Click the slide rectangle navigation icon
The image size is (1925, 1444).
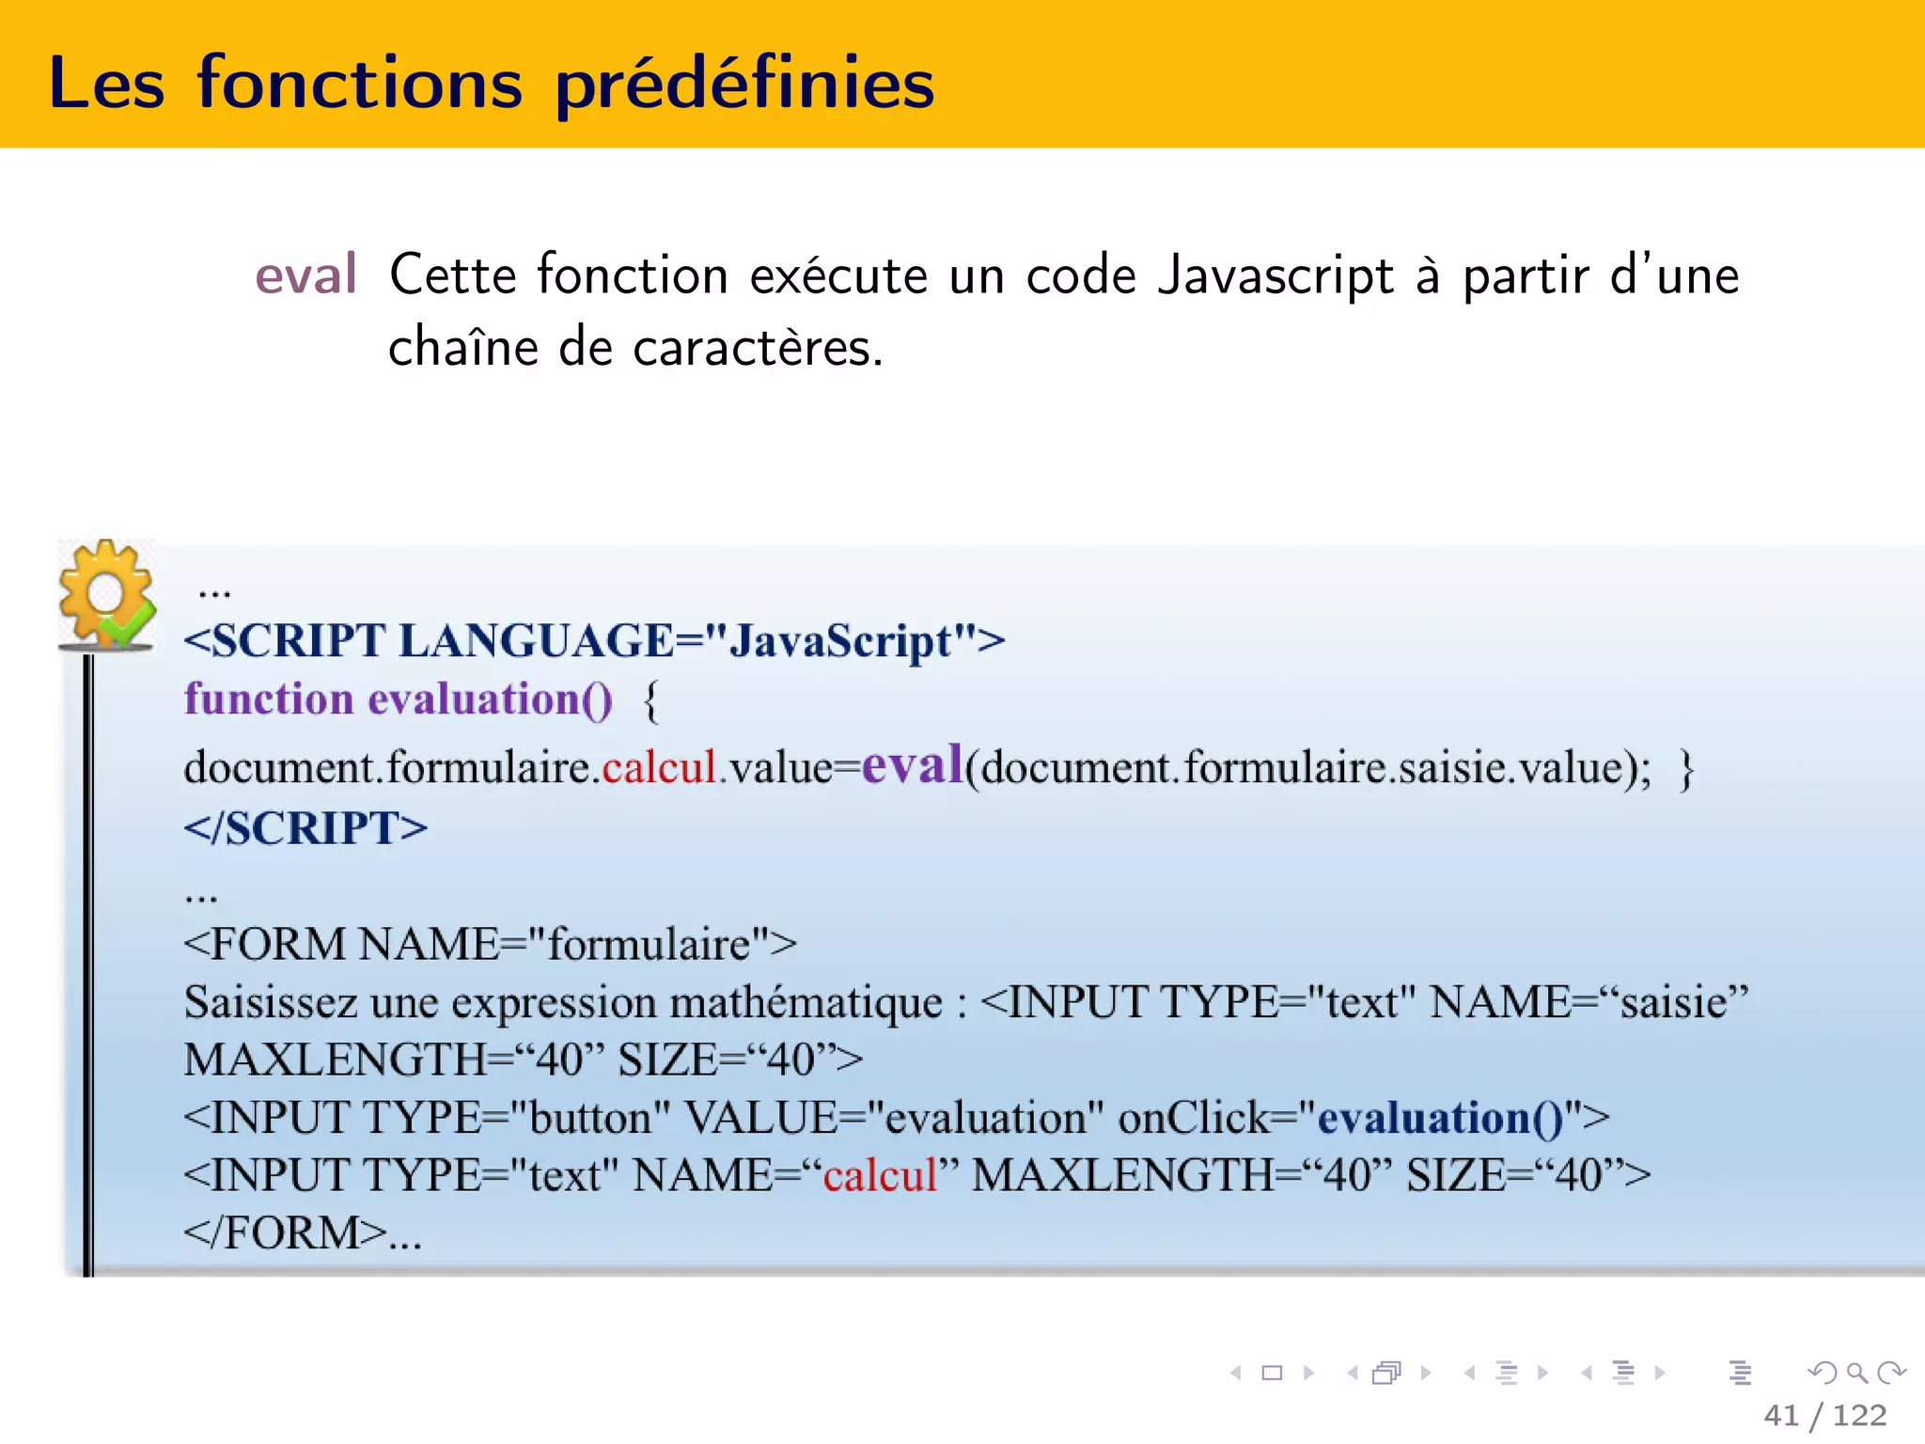1272,1373
